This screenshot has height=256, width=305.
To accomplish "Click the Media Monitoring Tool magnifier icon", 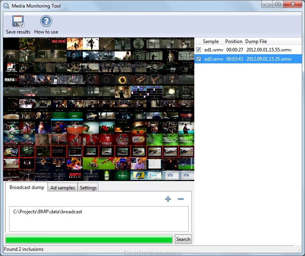I will tap(6, 6).
